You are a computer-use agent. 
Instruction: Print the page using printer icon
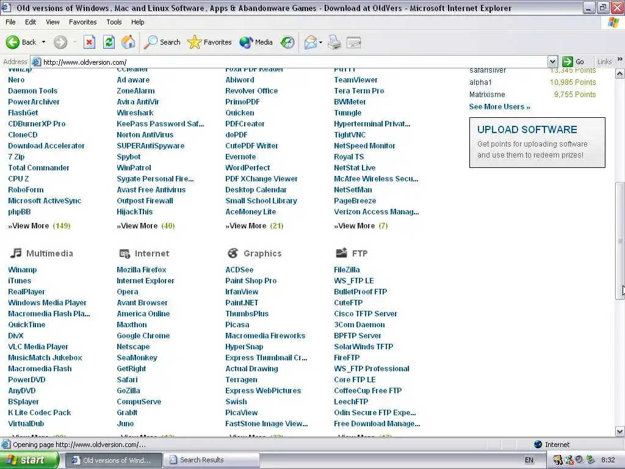click(x=334, y=42)
